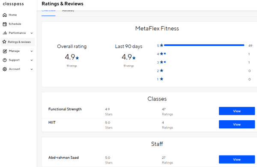The height and width of the screenshot is (167, 257).
Task: Expand the Support menu chevron
Action: tap(32, 60)
